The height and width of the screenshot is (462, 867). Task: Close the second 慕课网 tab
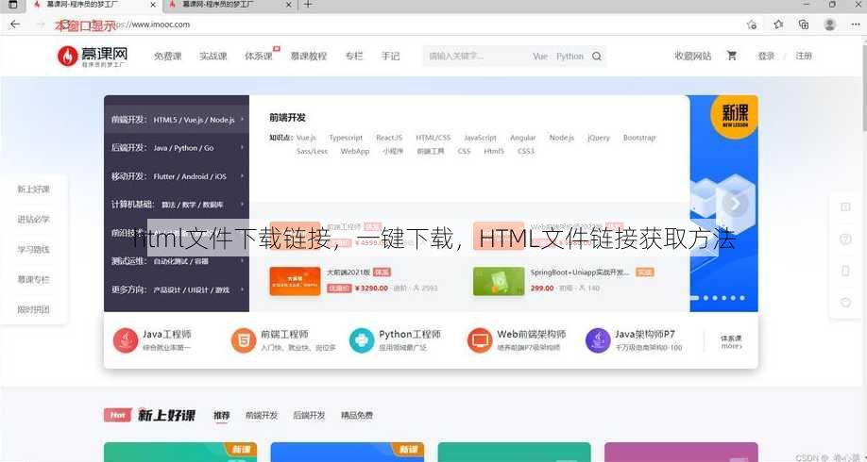(288, 5)
